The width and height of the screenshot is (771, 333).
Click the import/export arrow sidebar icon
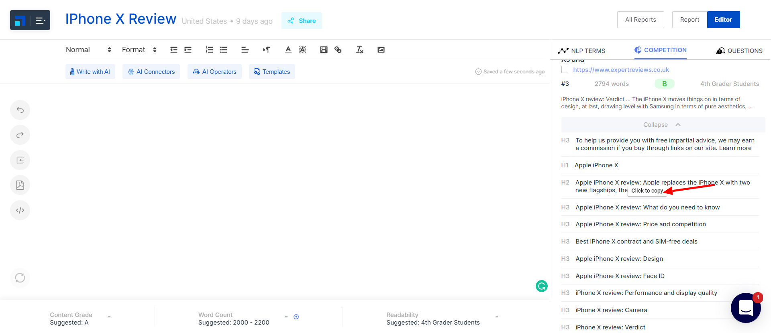(x=20, y=160)
